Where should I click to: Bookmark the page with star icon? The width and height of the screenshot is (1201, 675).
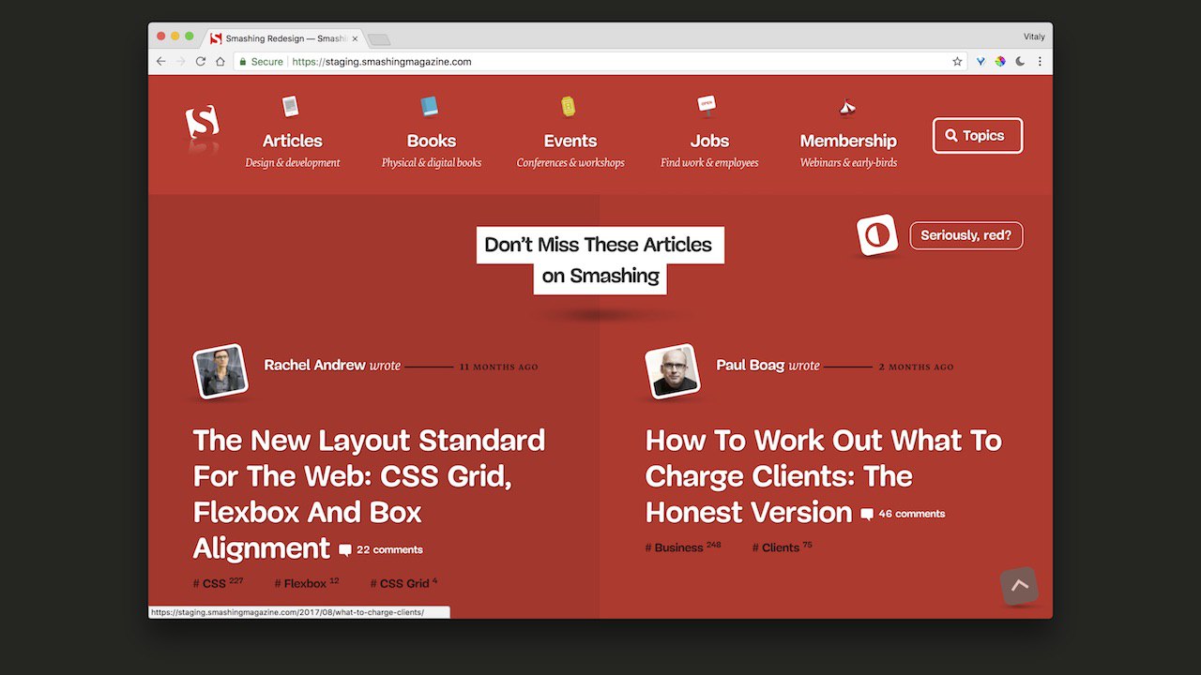(957, 62)
